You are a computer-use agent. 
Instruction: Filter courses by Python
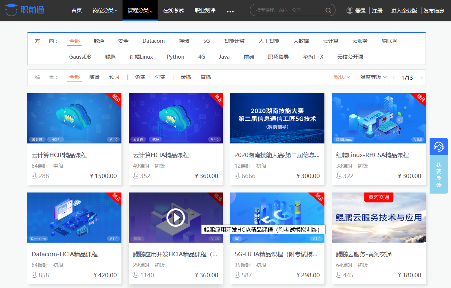(176, 57)
